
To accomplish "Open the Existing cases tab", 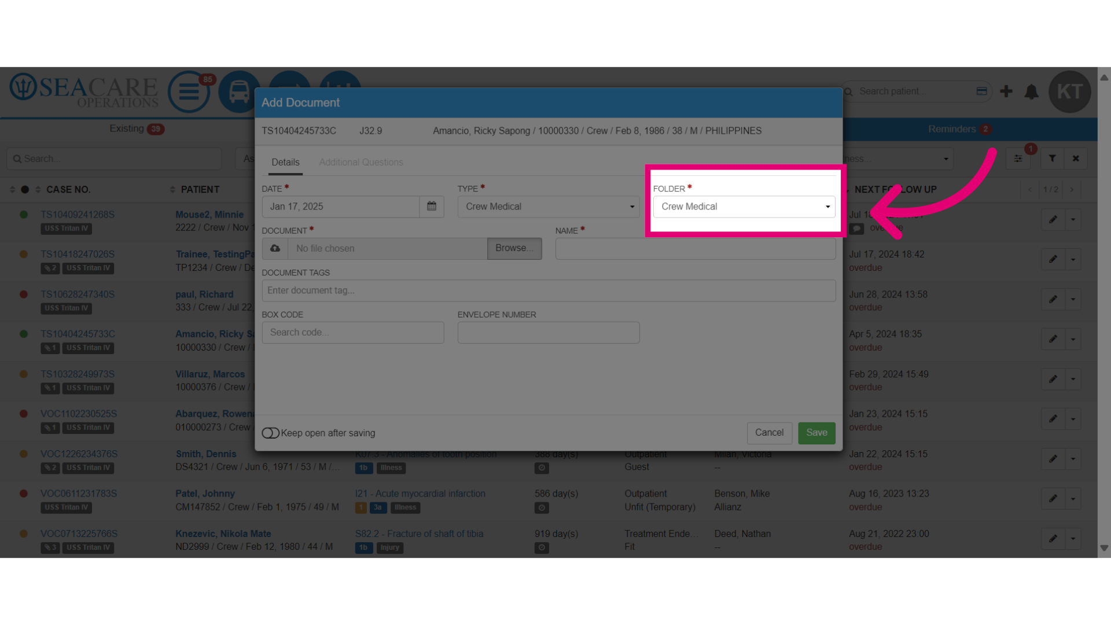I will [137, 129].
